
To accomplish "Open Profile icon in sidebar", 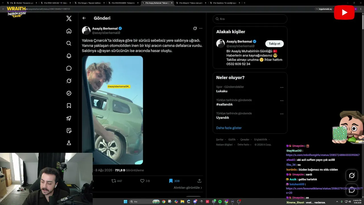I will click(69, 143).
